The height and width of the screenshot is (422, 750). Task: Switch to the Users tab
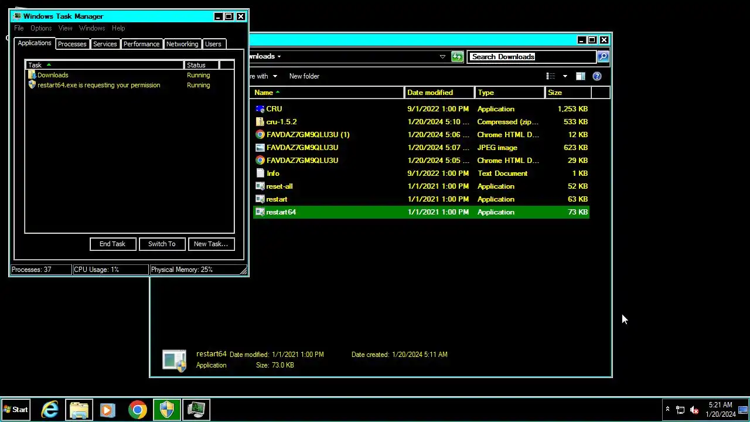click(x=213, y=44)
